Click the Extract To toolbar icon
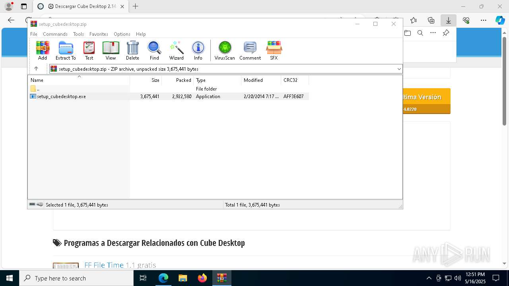This screenshot has width=509, height=286. tap(66, 50)
